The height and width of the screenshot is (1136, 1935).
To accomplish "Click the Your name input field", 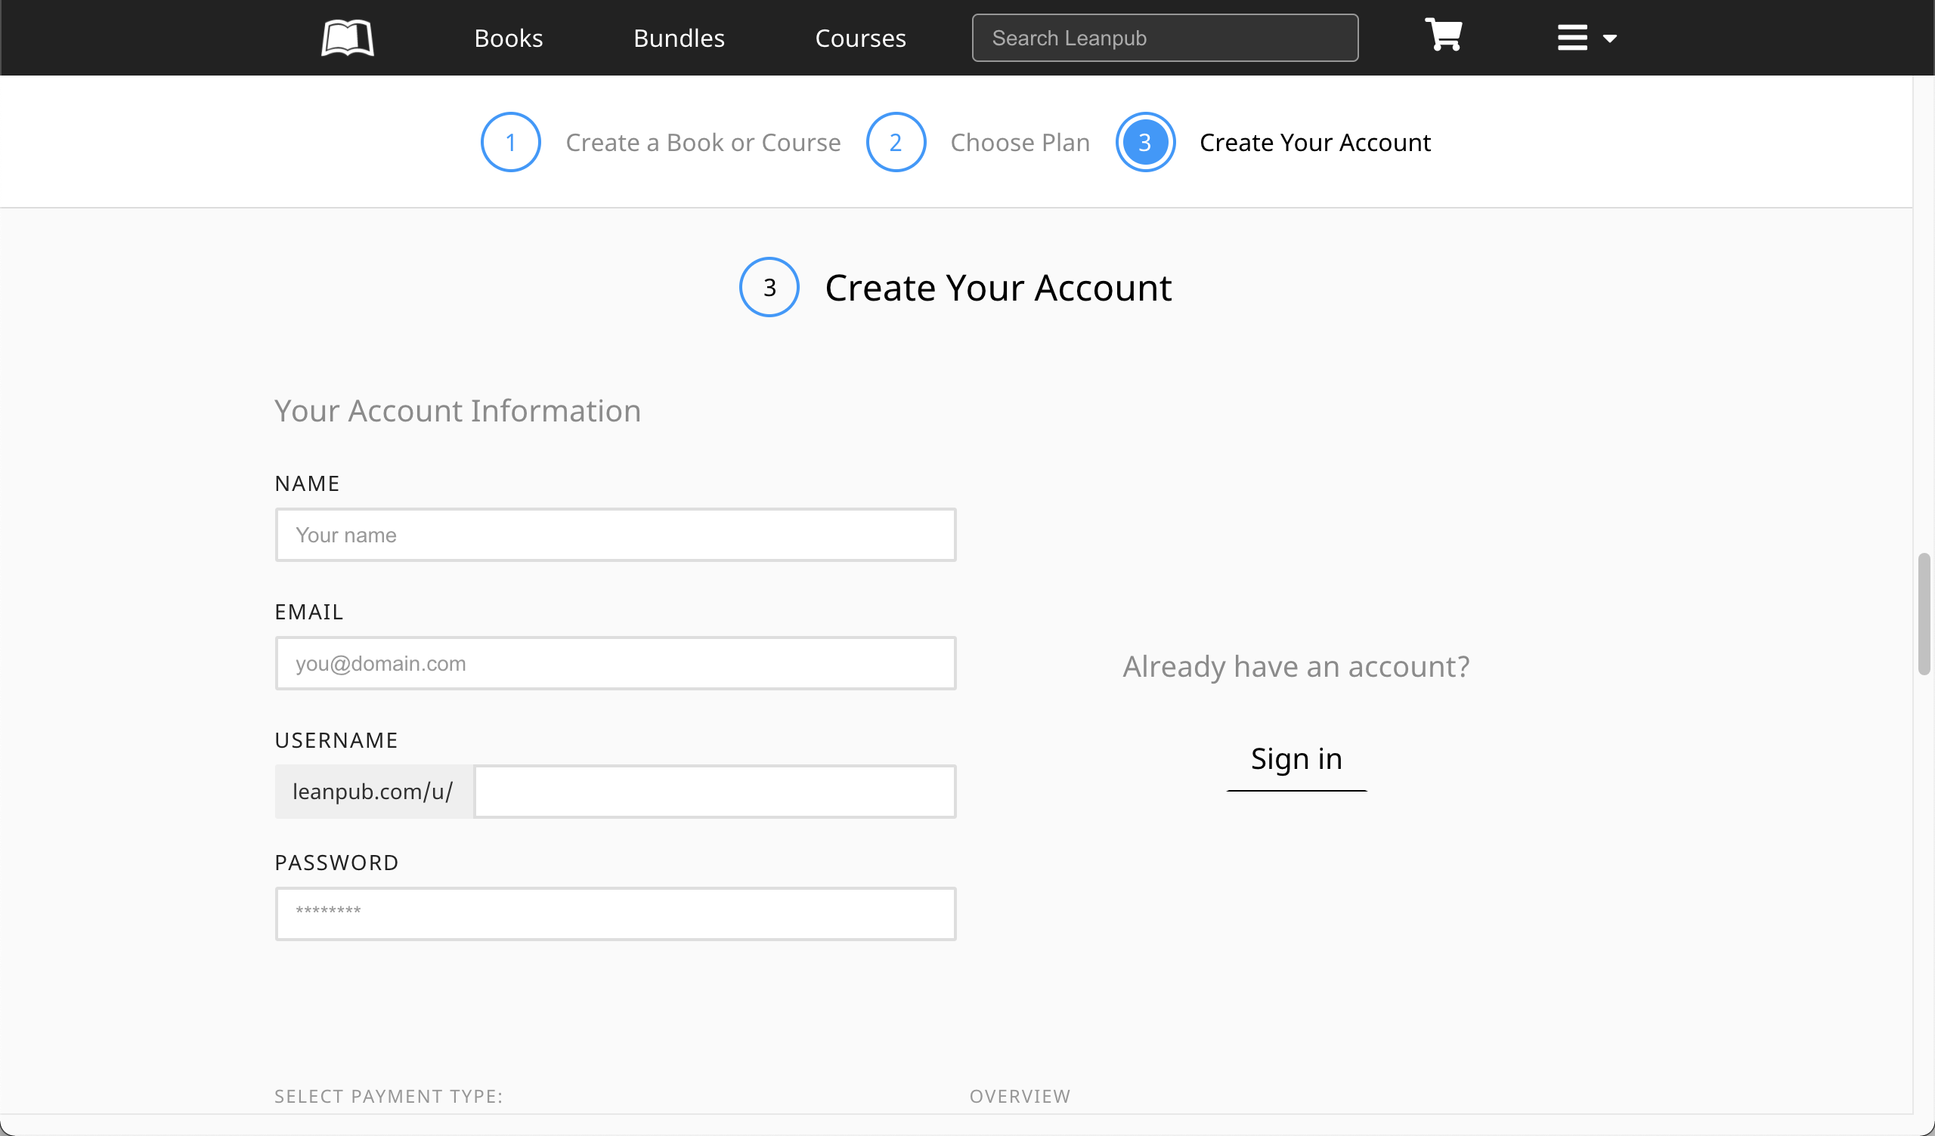I will coord(615,535).
